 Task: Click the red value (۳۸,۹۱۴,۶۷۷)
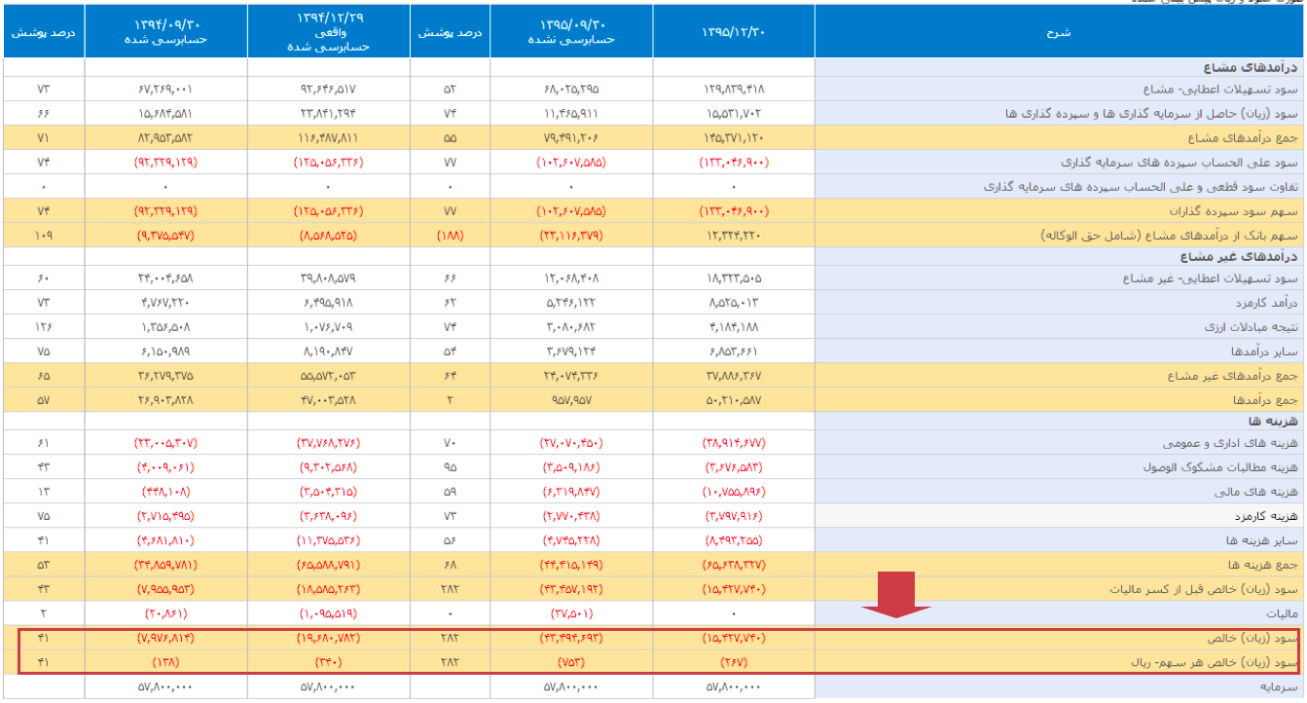(x=733, y=443)
